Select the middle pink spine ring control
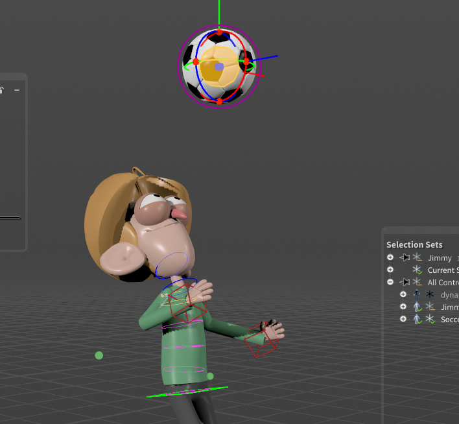Viewport: 459px width, 424px height. coord(184,347)
